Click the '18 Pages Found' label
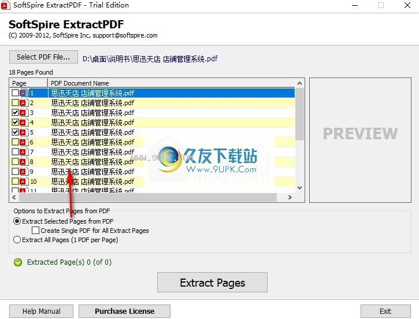Viewport: 419px width, 319px height. pos(31,72)
